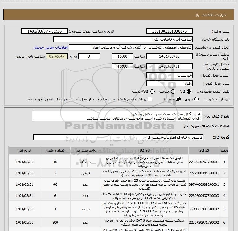238x231 pixels.
Task: Select the کالا radio button
Action: coord(189,91)
